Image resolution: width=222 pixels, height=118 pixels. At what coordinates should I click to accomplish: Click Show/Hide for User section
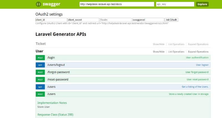(158, 52)
